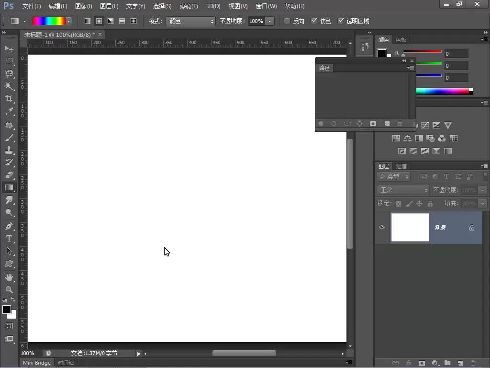This screenshot has height=368, width=490.
Task: Open the gradient picker dropdown arrow
Action: pyautogui.click(x=68, y=21)
